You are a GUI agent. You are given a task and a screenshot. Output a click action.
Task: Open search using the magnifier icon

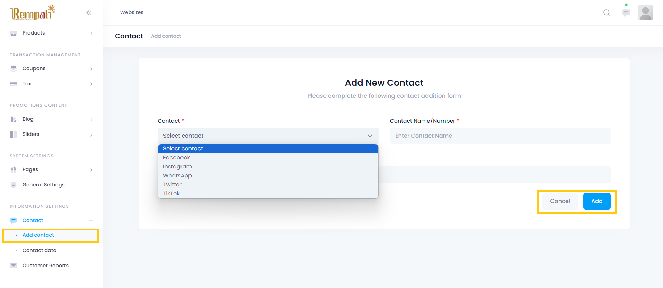pyautogui.click(x=607, y=13)
